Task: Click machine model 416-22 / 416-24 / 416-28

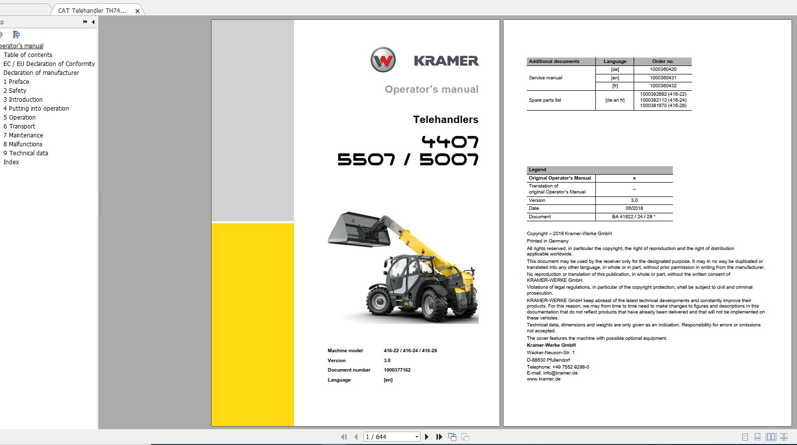Action: [410, 351]
